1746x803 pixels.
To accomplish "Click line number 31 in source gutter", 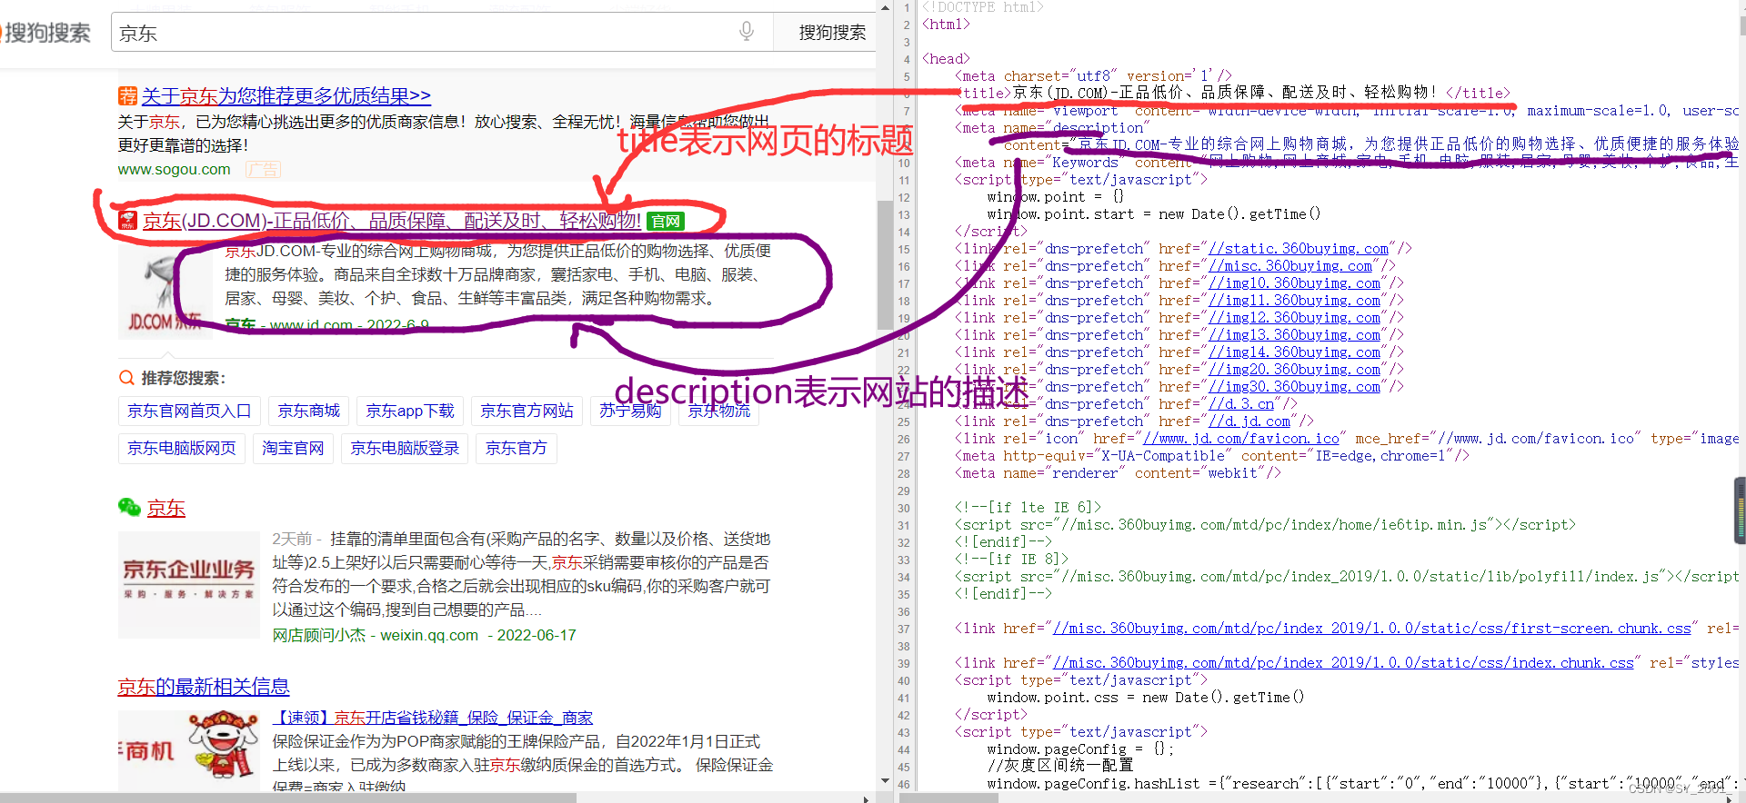I will [x=904, y=525].
